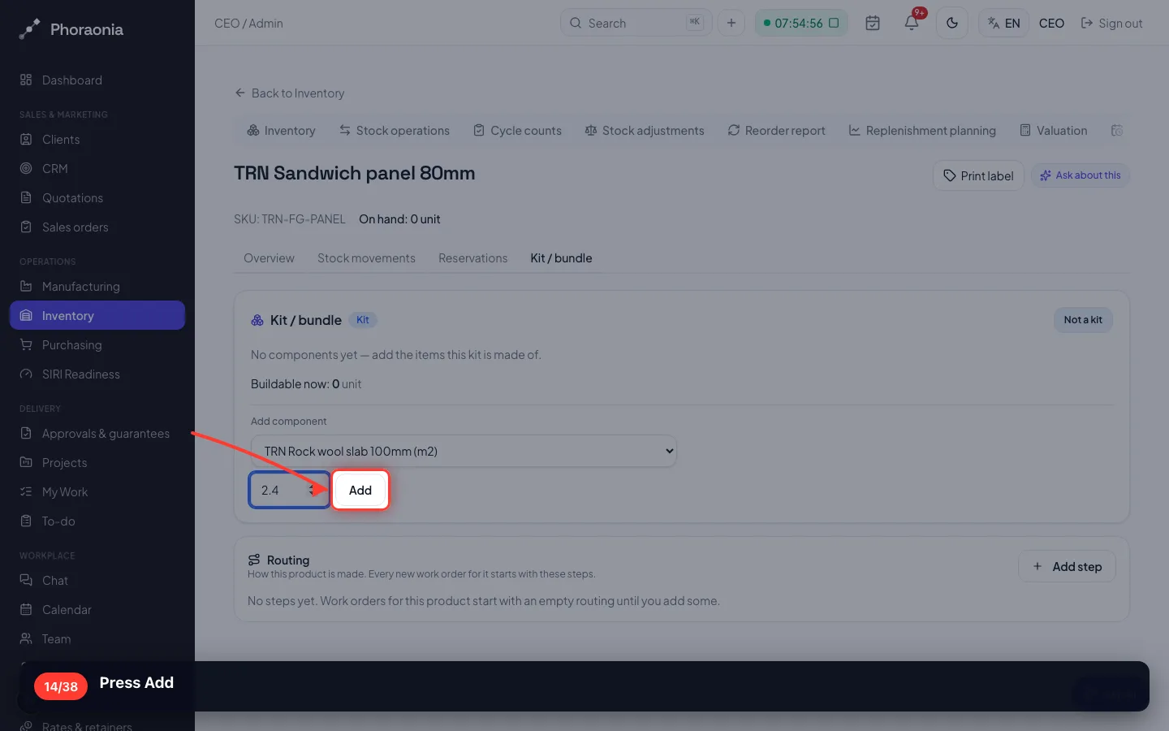The height and width of the screenshot is (731, 1169).
Task: Switch to the Reorder report tab
Action: [777, 131]
